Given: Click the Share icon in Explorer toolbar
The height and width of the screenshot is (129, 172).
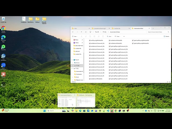Looking at the screenshot, I should click(99, 37).
